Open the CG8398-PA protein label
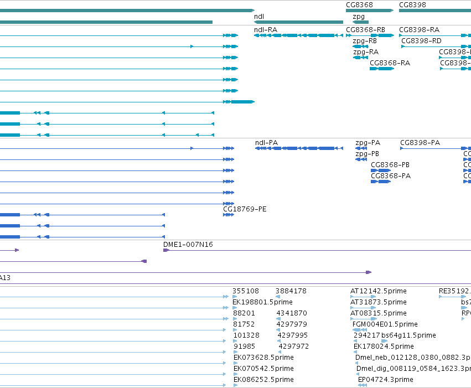The width and height of the screenshot is (471, 388). (x=420, y=143)
